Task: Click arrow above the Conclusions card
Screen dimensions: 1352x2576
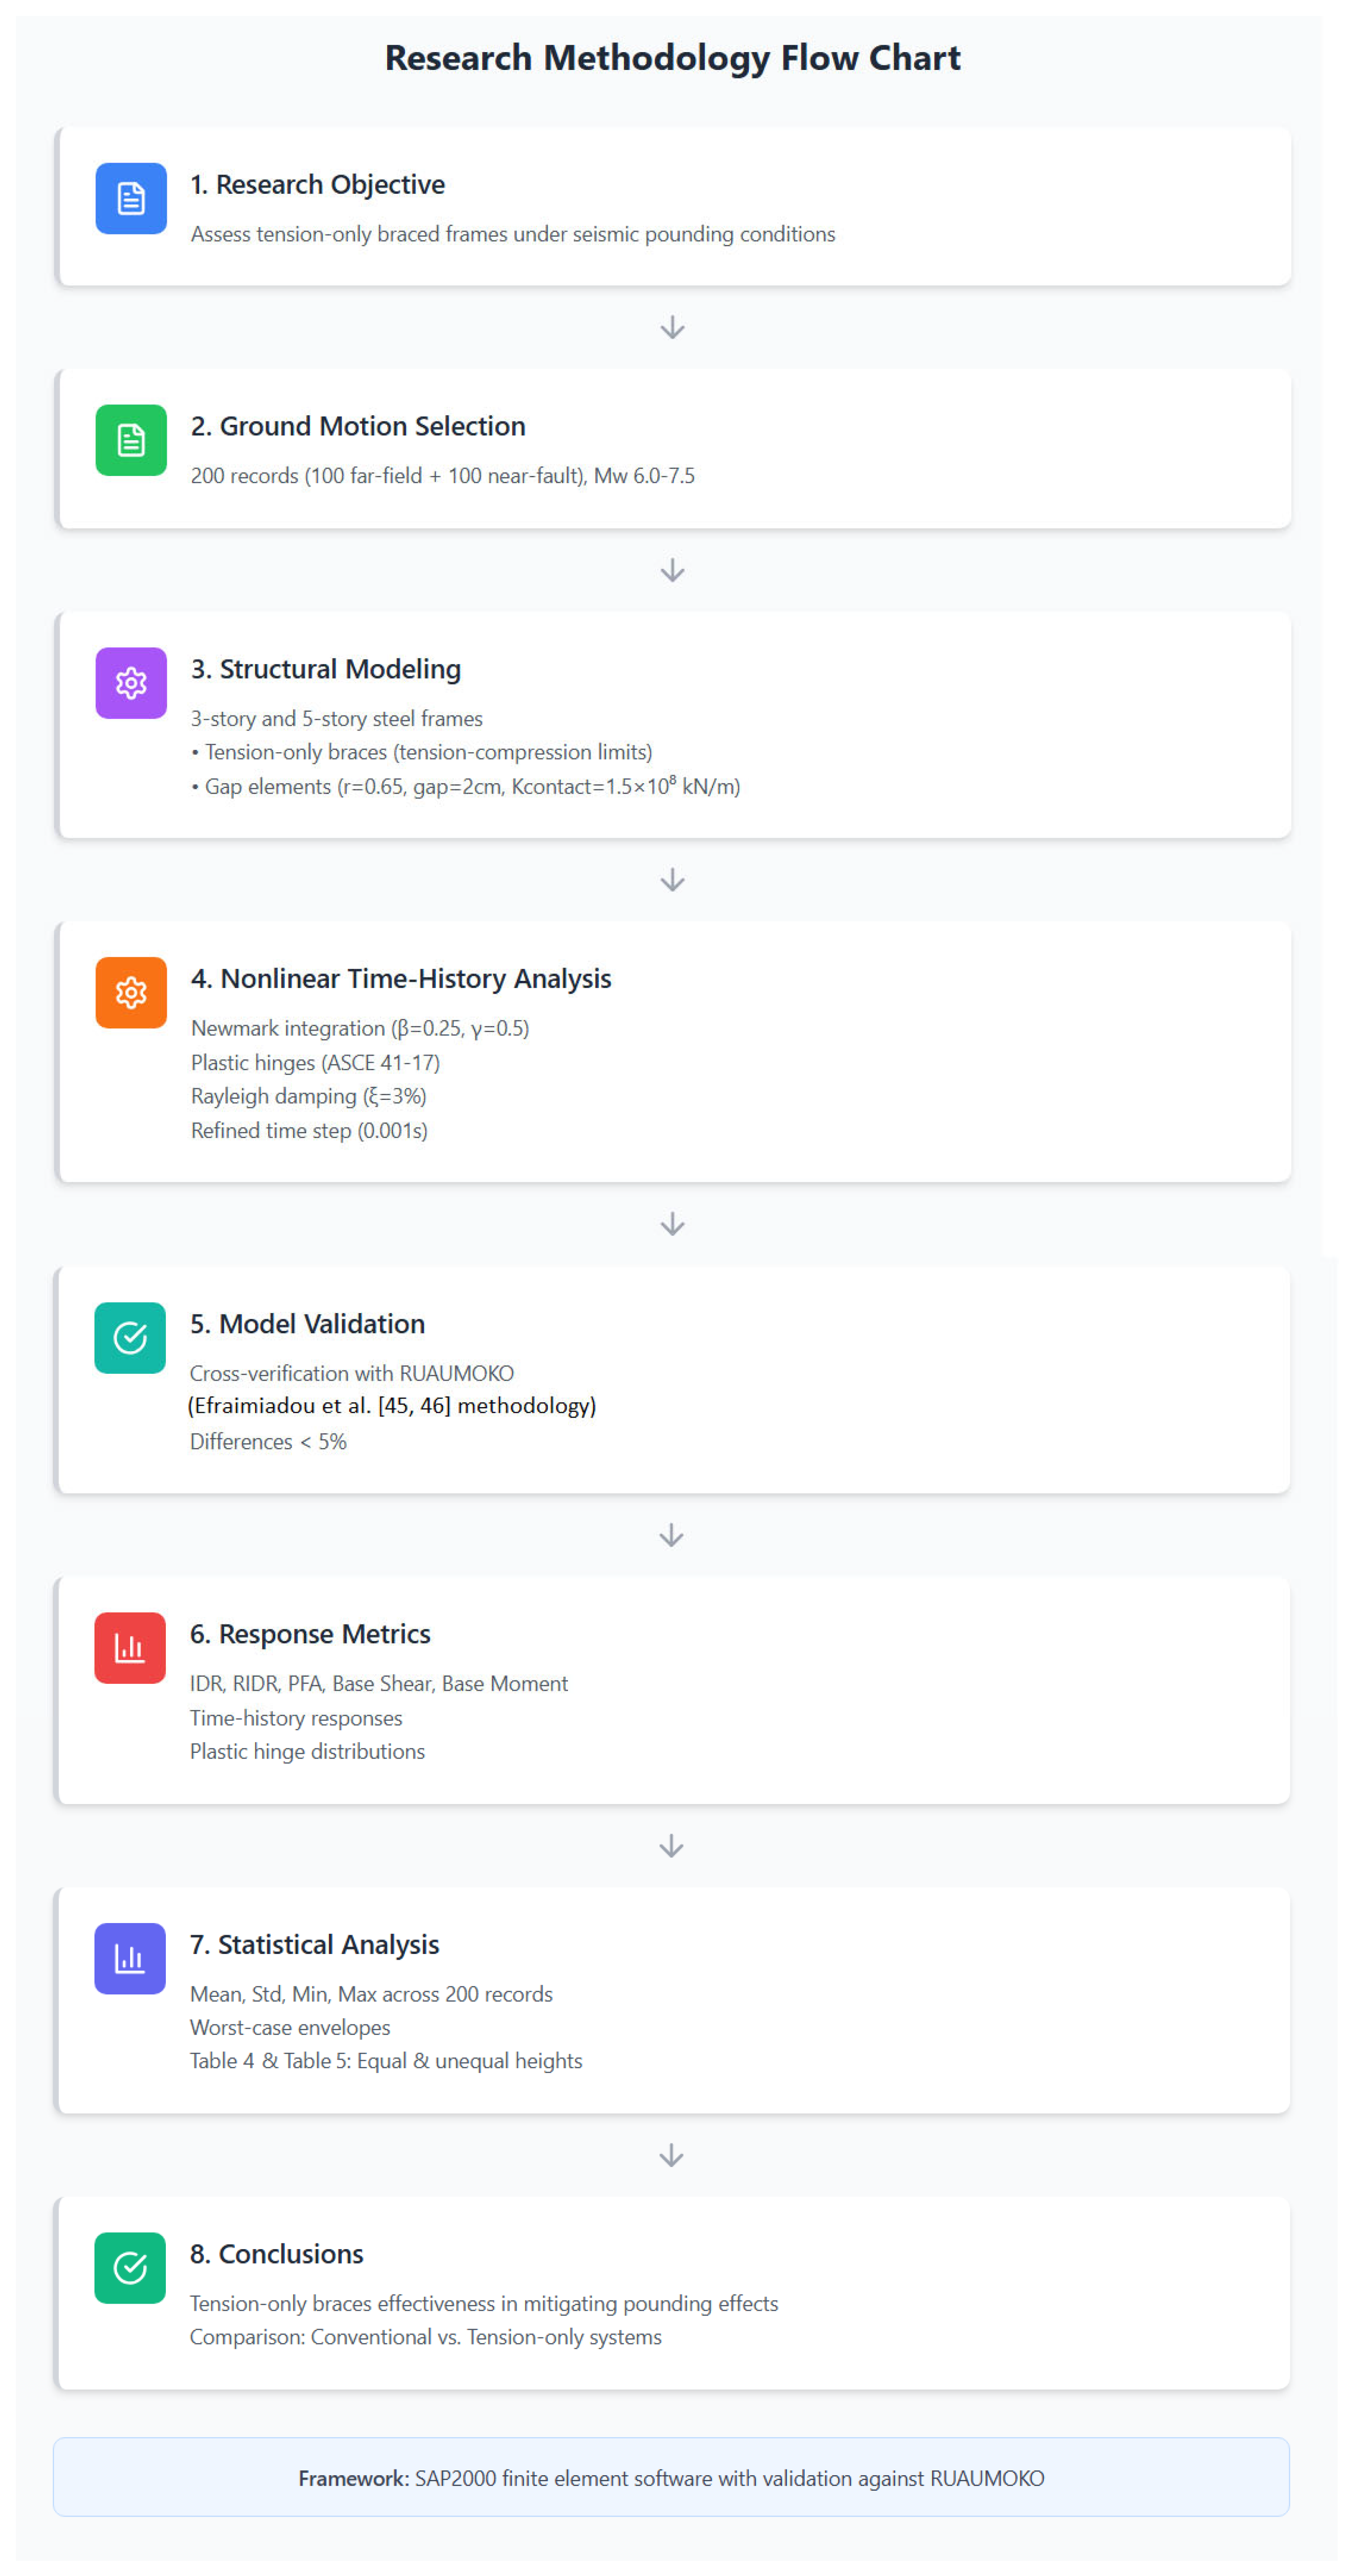Action: pos(672,2155)
